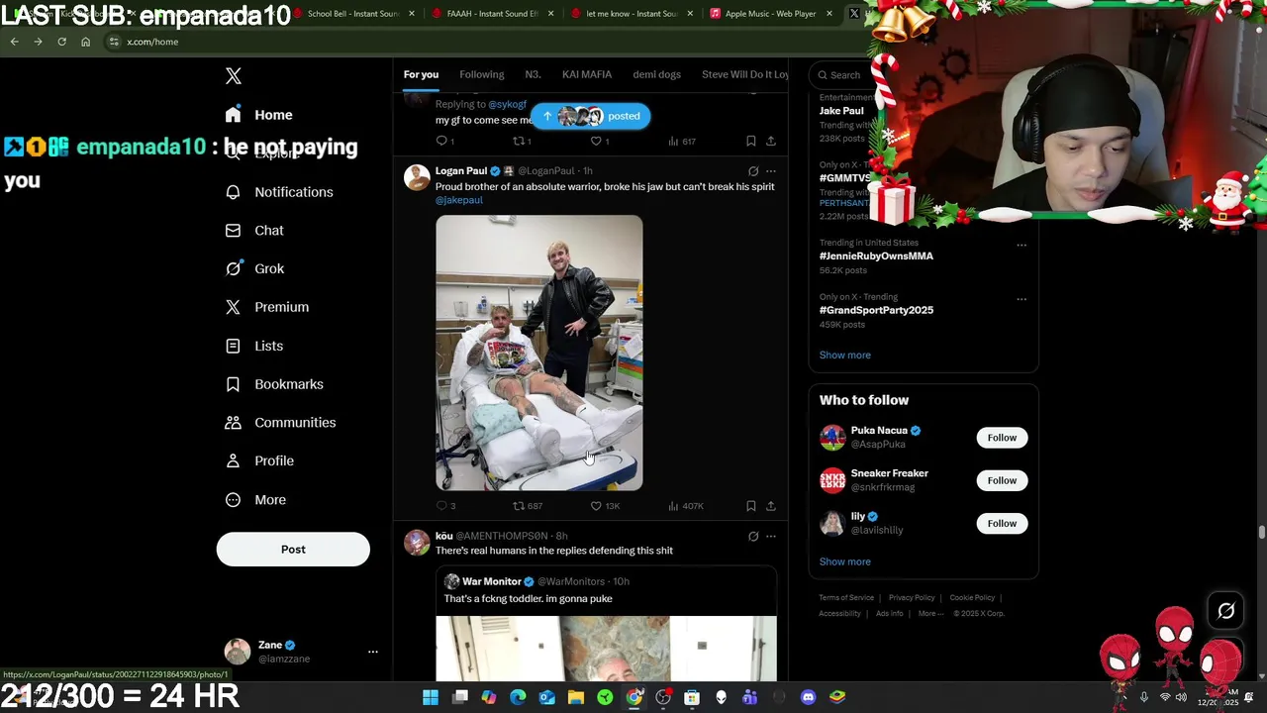Image resolution: width=1267 pixels, height=713 pixels.
Task: Go to Bookmarks in the sidebar
Action: tap(274, 384)
